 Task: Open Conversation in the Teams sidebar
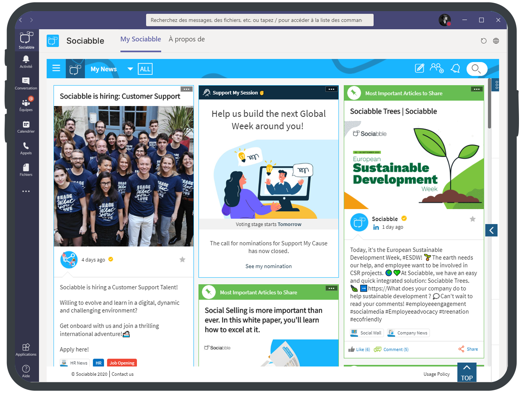[26, 83]
